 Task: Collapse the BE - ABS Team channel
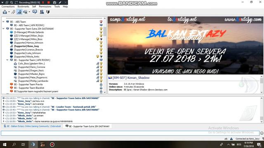pyautogui.click(x=3, y=22)
